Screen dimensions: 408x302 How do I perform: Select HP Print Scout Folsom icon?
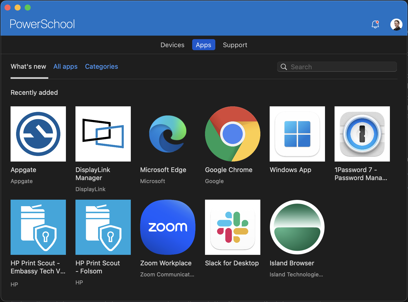click(103, 227)
